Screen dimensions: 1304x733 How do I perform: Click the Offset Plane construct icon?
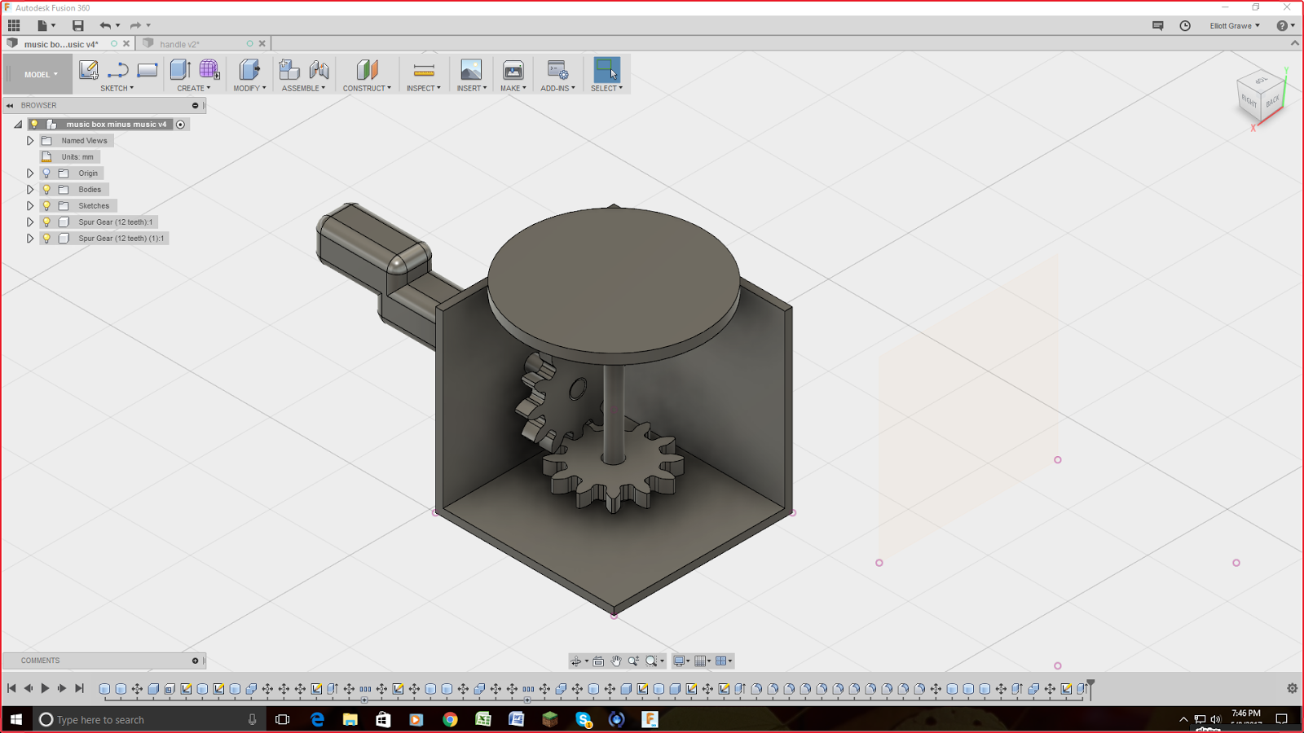(367, 70)
